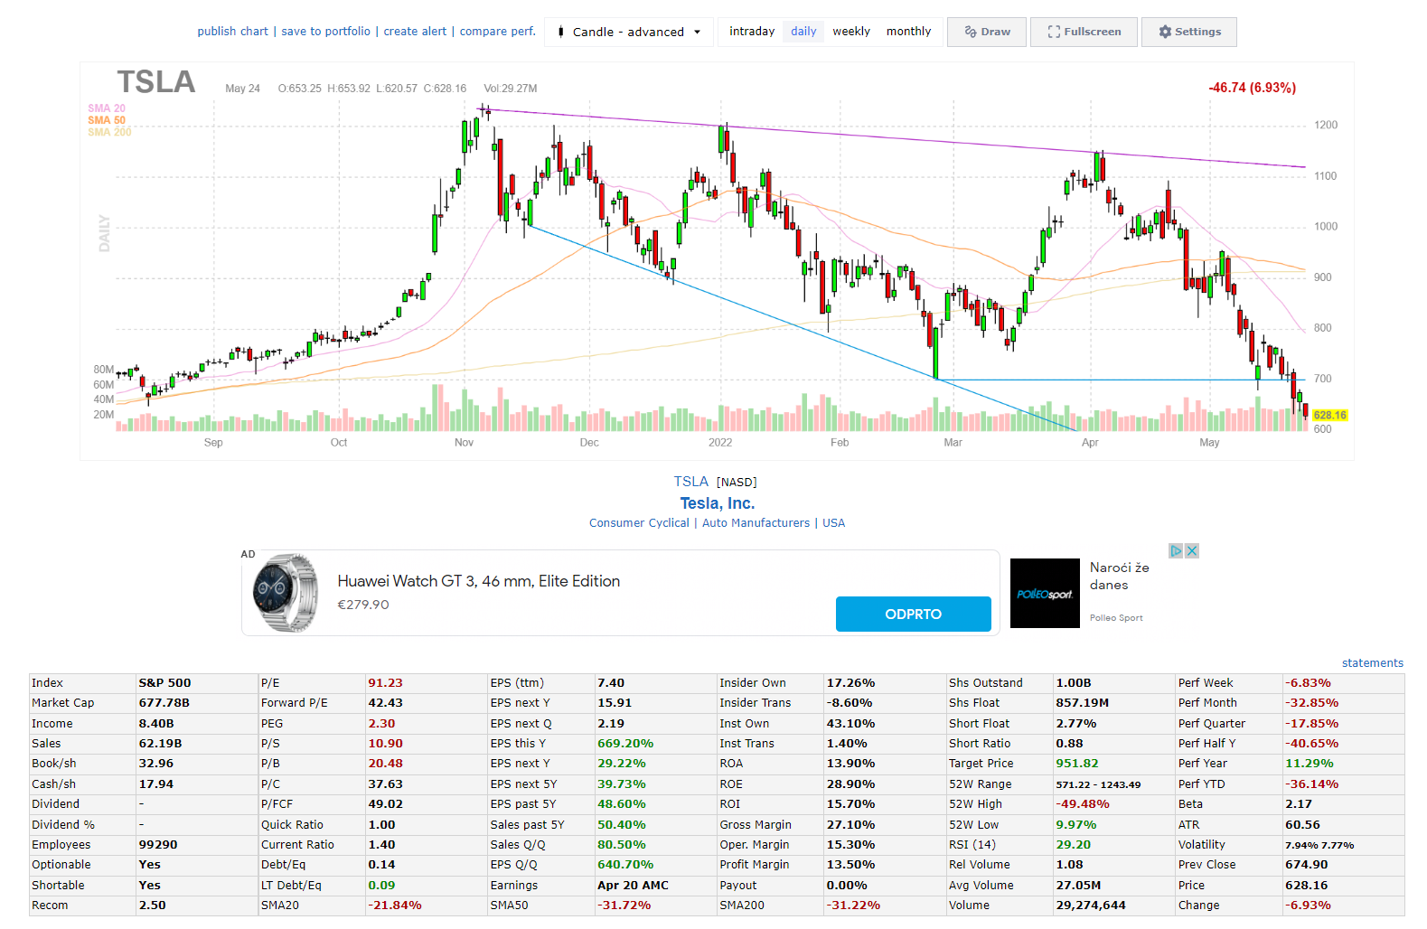The width and height of the screenshot is (1427, 929).
Task: Click the Target Price value 951.82
Action: 1077,764
